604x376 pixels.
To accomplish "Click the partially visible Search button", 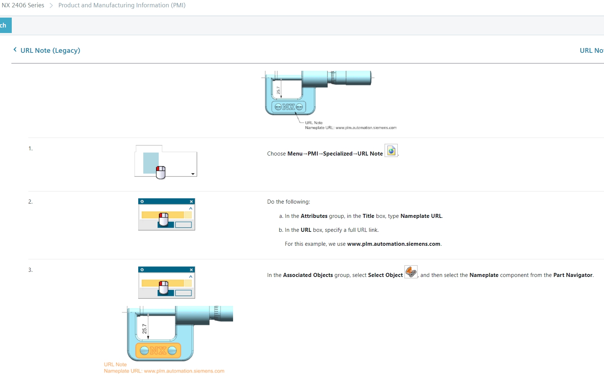I will pos(6,25).
